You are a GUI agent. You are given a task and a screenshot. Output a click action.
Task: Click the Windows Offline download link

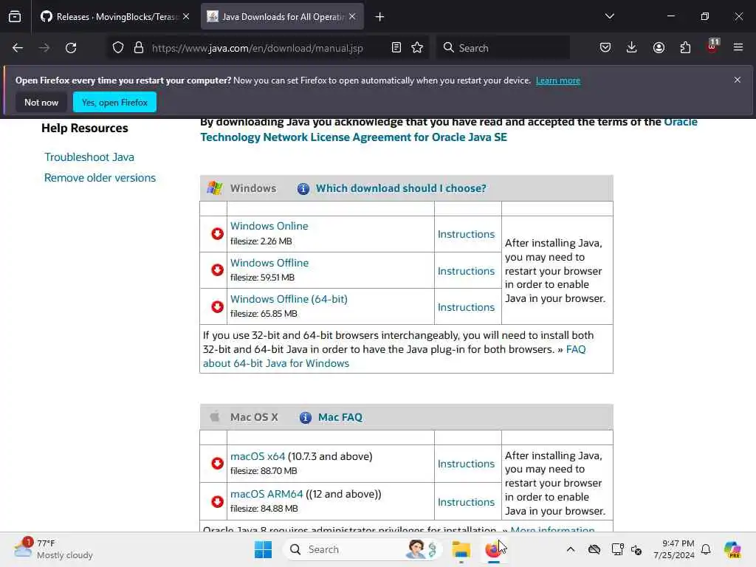coord(269,263)
